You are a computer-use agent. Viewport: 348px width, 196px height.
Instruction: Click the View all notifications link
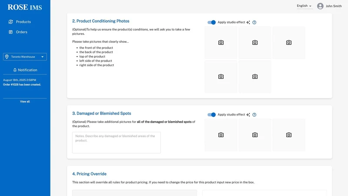coord(25,101)
